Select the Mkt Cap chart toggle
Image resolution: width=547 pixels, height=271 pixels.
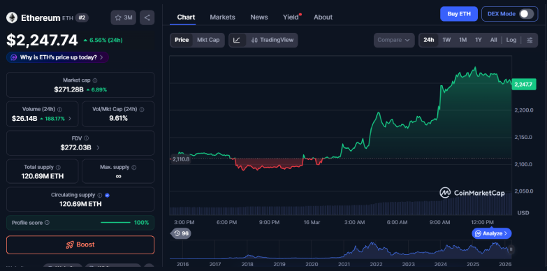(208, 40)
